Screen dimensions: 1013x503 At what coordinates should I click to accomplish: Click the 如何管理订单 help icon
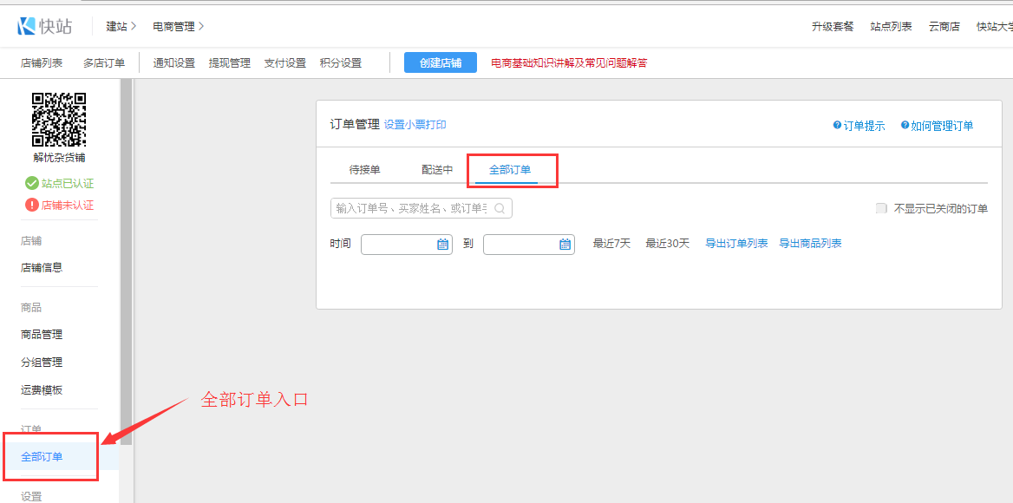(x=905, y=126)
